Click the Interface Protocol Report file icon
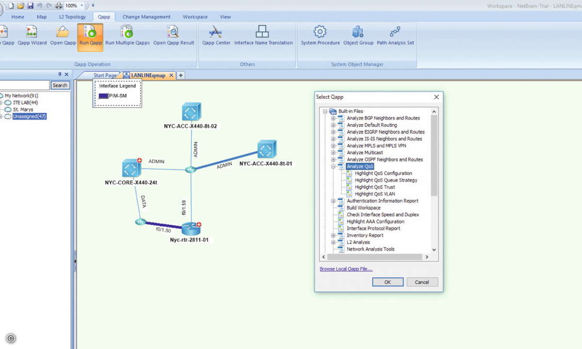The height and width of the screenshot is (349, 582). [x=341, y=228]
